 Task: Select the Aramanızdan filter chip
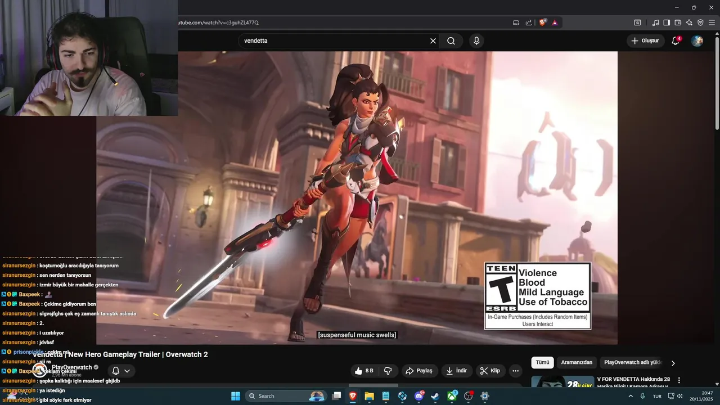(577, 363)
